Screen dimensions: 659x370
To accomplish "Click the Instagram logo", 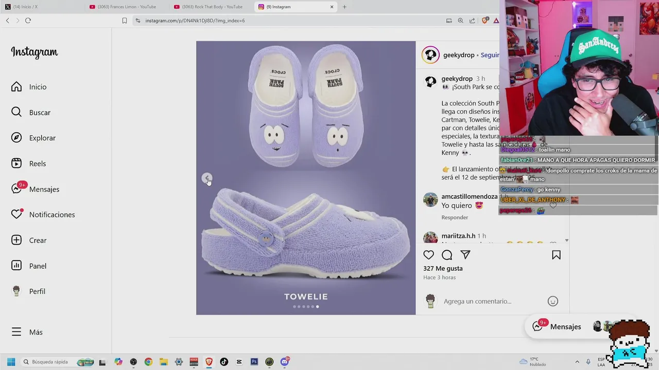I will click(34, 52).
